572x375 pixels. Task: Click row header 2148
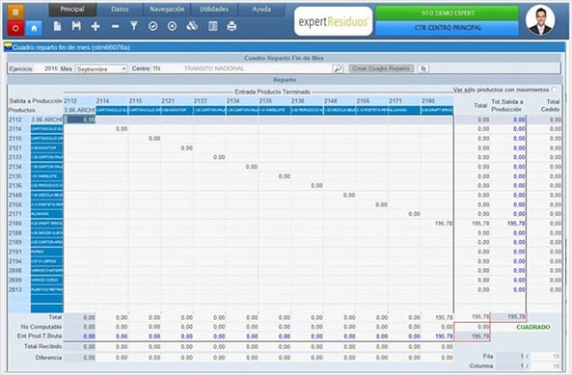pyautogui.click(x=15, y=195)
